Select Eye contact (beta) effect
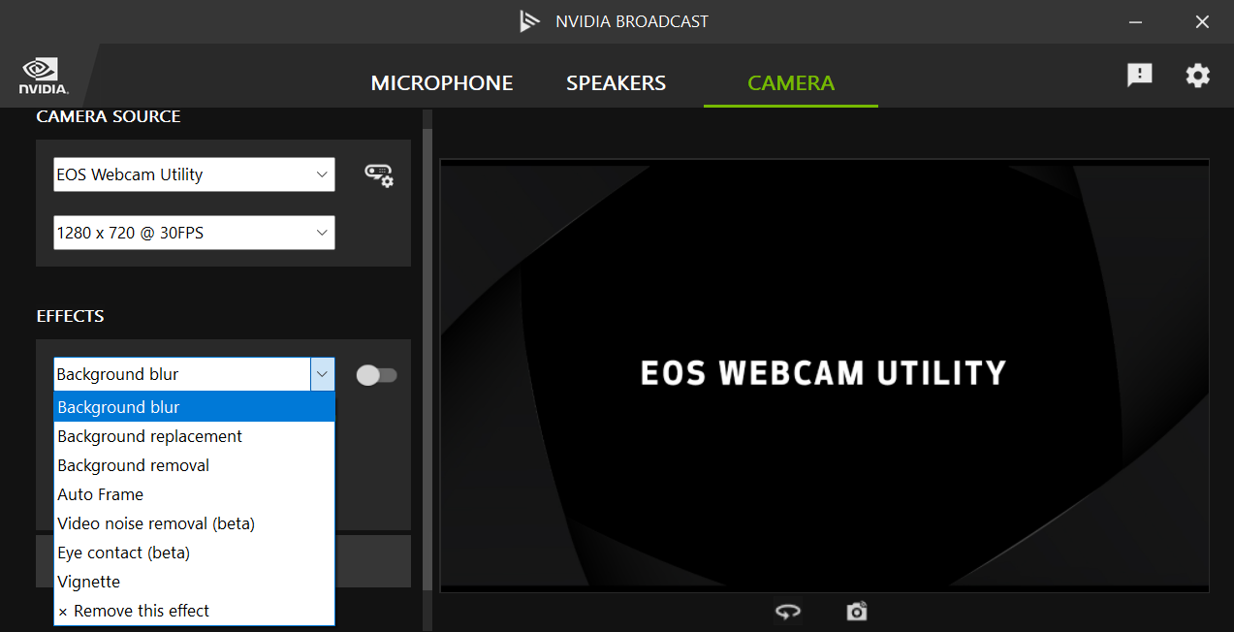The height and width of the screenshot is (632, 1234). coord(194,553)
